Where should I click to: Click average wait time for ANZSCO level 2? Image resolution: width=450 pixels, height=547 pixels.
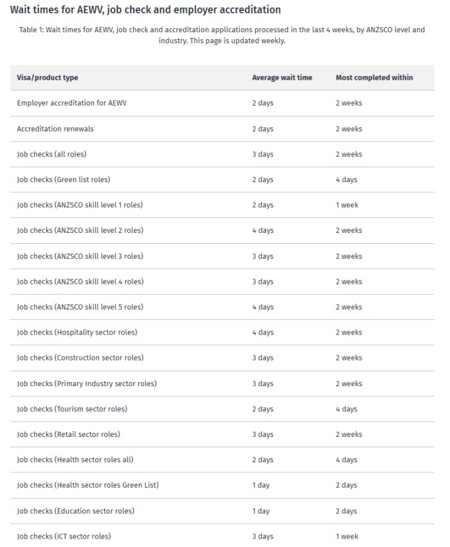262,230
